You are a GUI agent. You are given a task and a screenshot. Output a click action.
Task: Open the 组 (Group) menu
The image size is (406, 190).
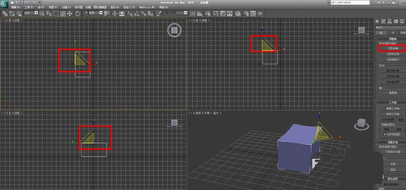41,7
